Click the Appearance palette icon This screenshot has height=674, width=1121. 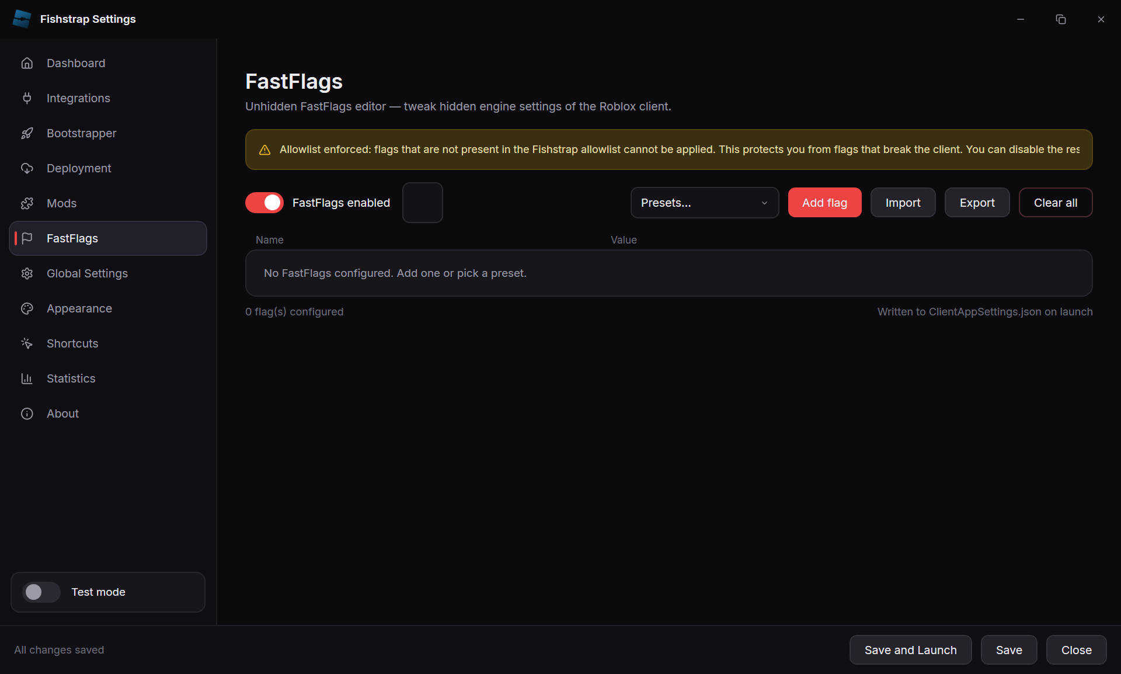27,308
